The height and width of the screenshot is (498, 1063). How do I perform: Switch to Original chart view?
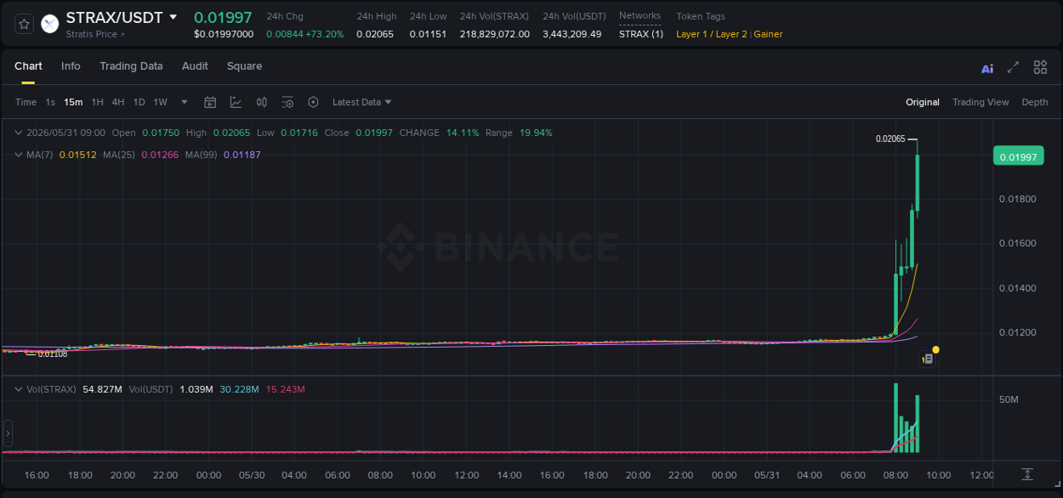point(923,102)
